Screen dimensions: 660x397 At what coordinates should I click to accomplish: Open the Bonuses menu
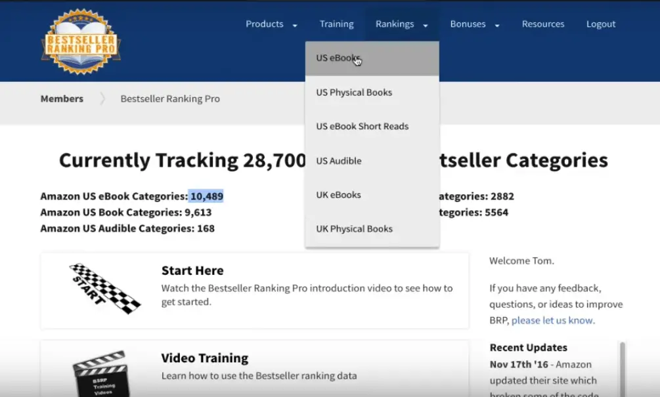point(468,24)
